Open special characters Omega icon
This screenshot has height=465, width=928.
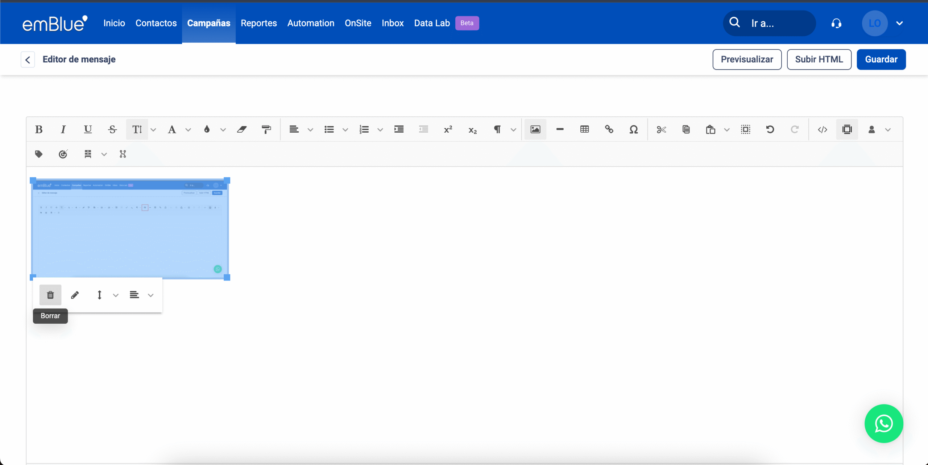click(633, 129)
